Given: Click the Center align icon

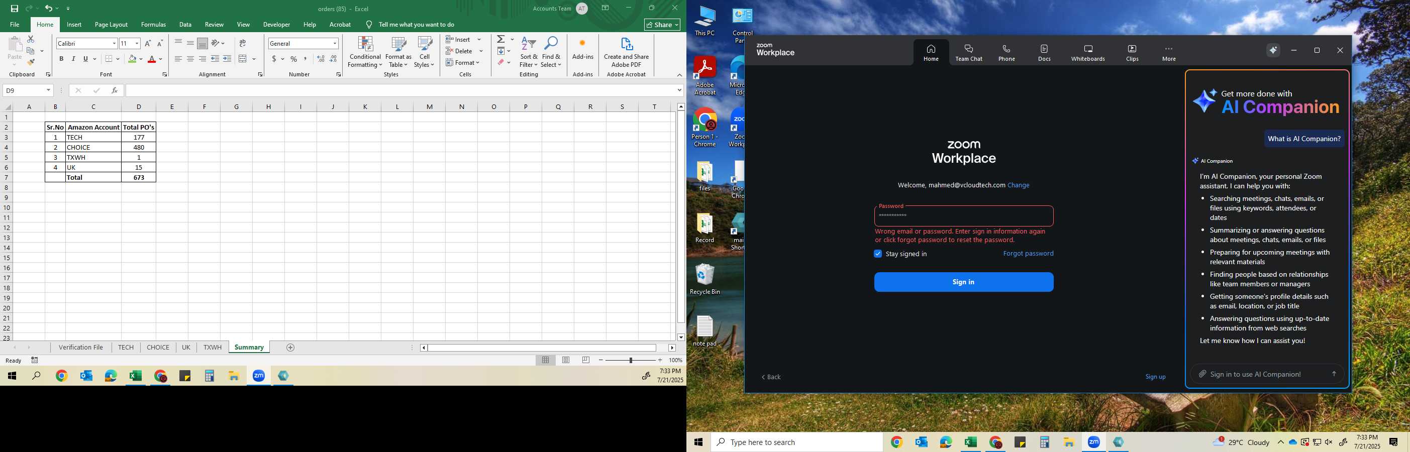Looking at the screenshot, I should click(x=190, y=59).
